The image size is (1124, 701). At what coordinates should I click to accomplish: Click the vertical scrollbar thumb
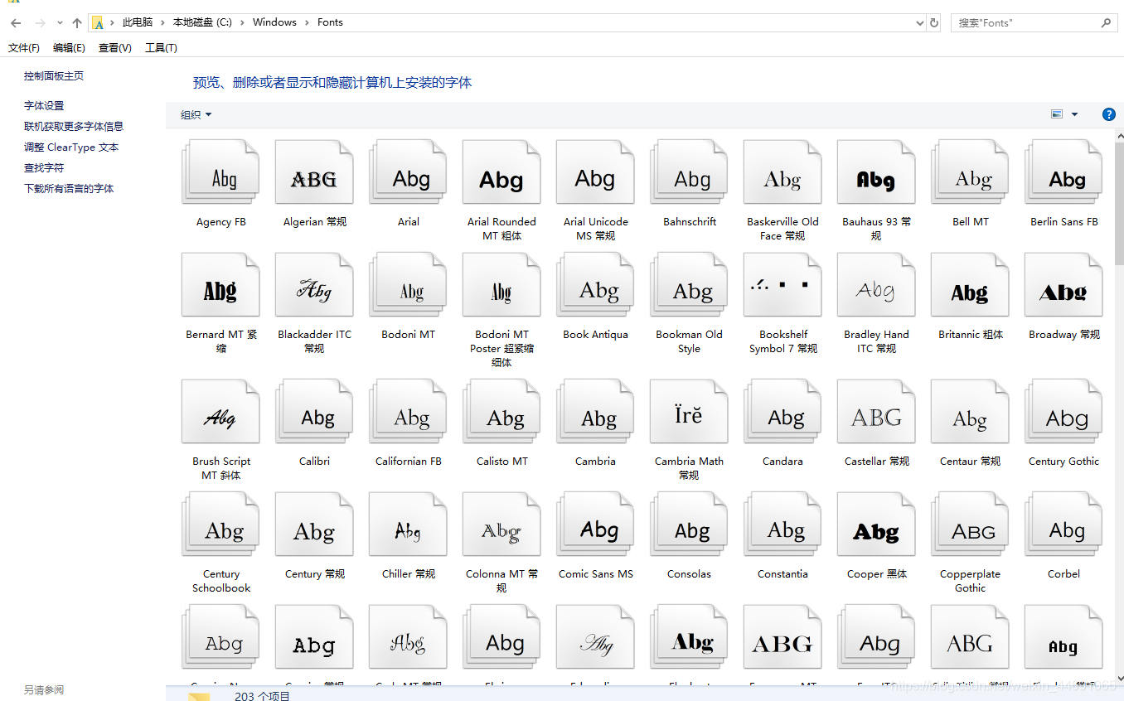tap(1119, 203)
